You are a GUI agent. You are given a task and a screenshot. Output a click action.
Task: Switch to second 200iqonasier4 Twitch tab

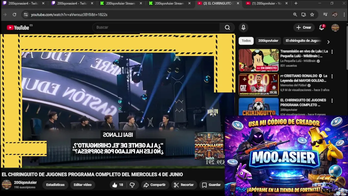(72, 3)
